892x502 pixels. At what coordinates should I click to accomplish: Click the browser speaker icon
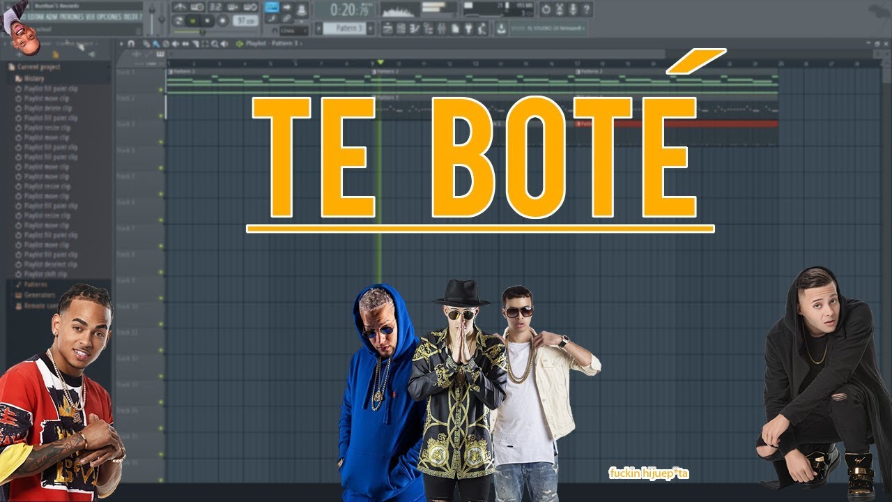pos(92,54)
